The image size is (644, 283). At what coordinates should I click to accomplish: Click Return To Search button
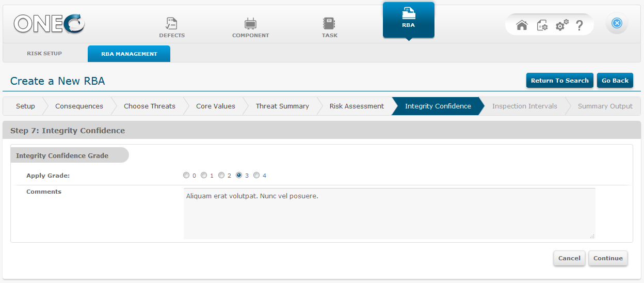tap(559, 81)
